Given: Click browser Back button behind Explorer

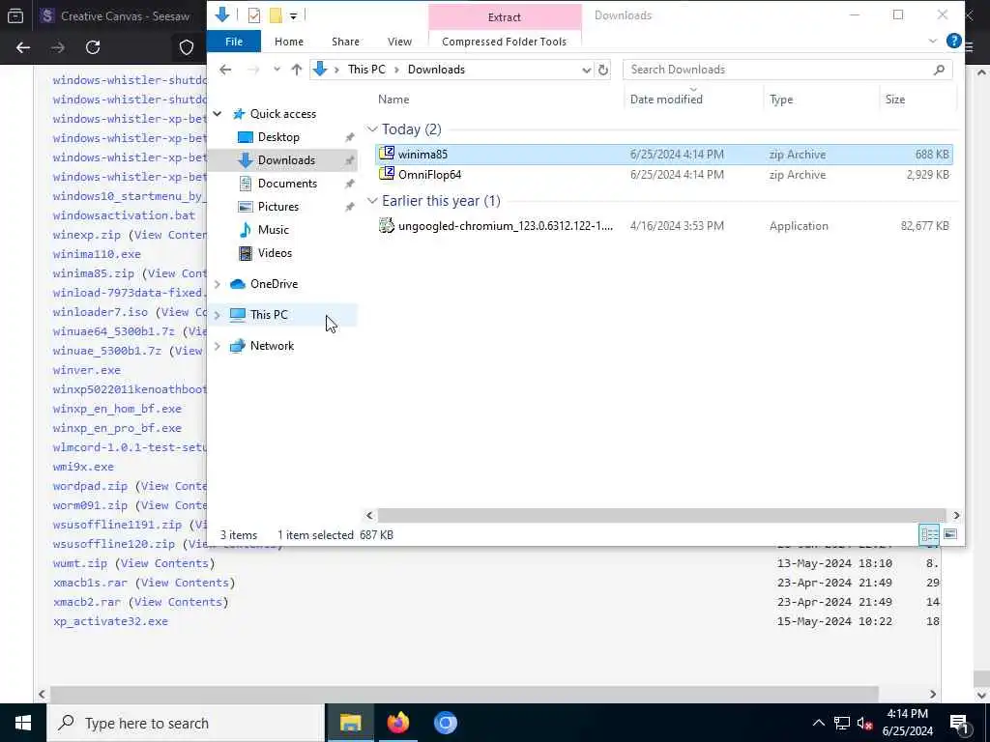Looking at the screenshot, I should coord(23,47).
